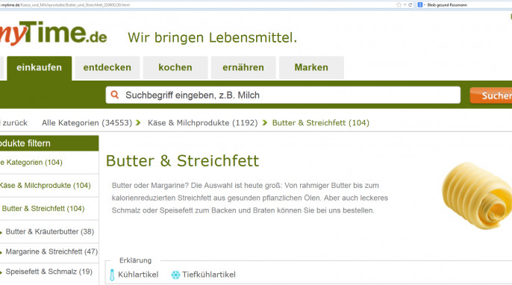Click the zurück link
The width and height of the screenshot is (512, 285).
point(14,123)
